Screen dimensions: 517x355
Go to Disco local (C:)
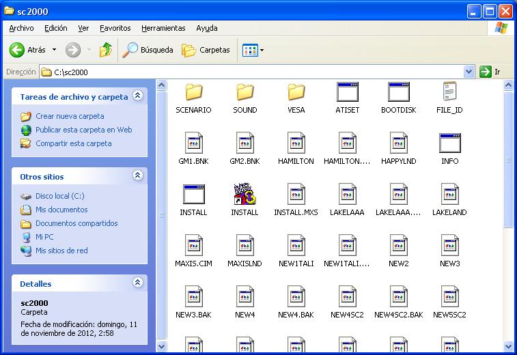[x=60, y=196]
